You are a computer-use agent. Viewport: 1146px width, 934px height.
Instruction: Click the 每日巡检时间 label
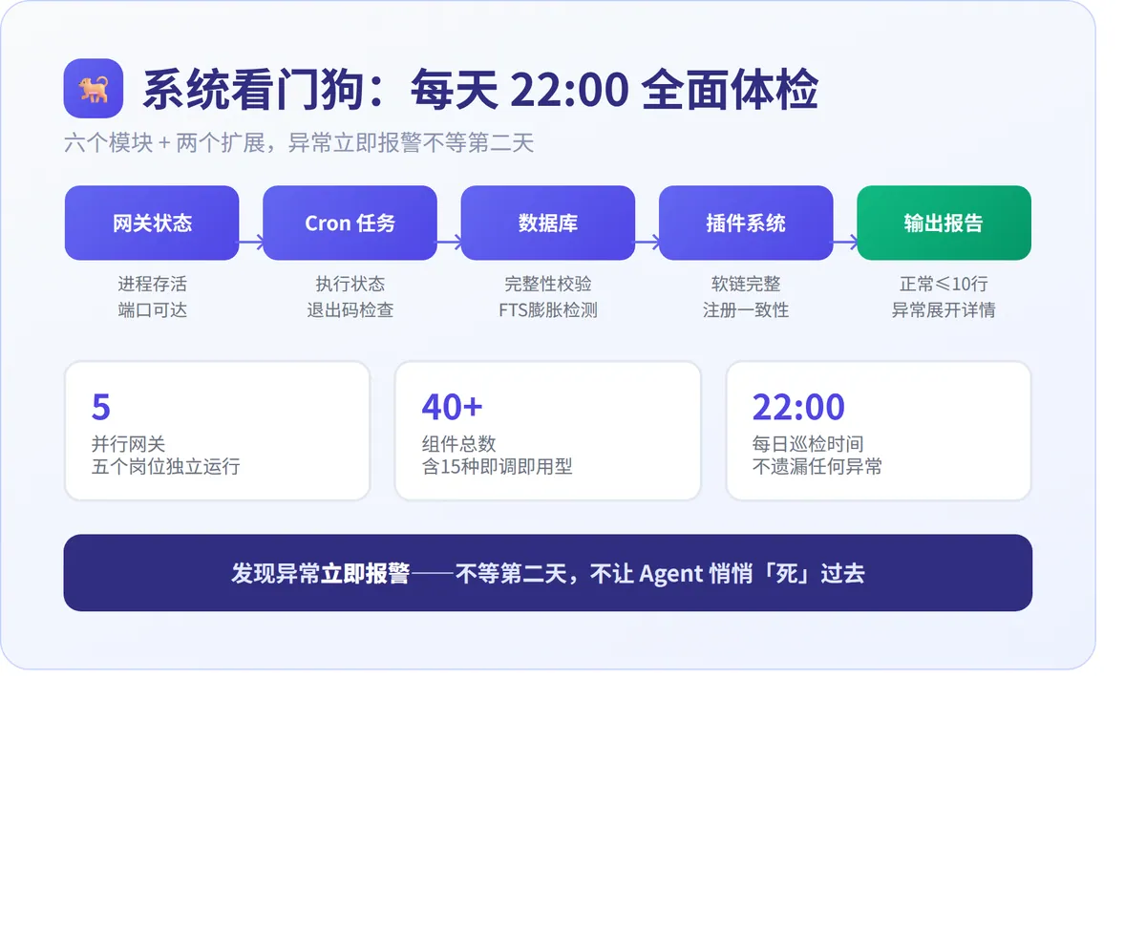tap(808, 444)
